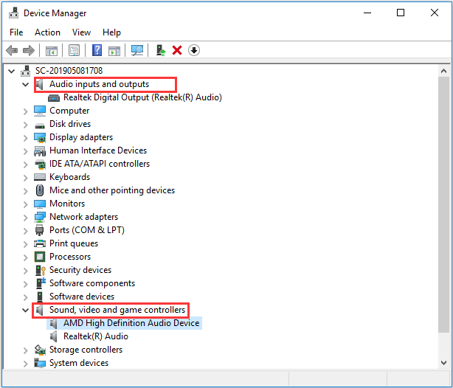
Task: Open the Action menu
Action: tap(47, 32)
